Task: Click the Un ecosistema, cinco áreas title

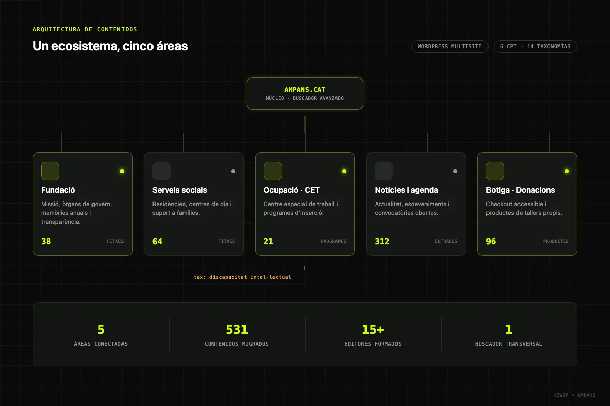Action: 110,46
